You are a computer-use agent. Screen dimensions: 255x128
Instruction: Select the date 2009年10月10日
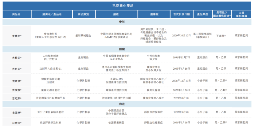point(181,35)
